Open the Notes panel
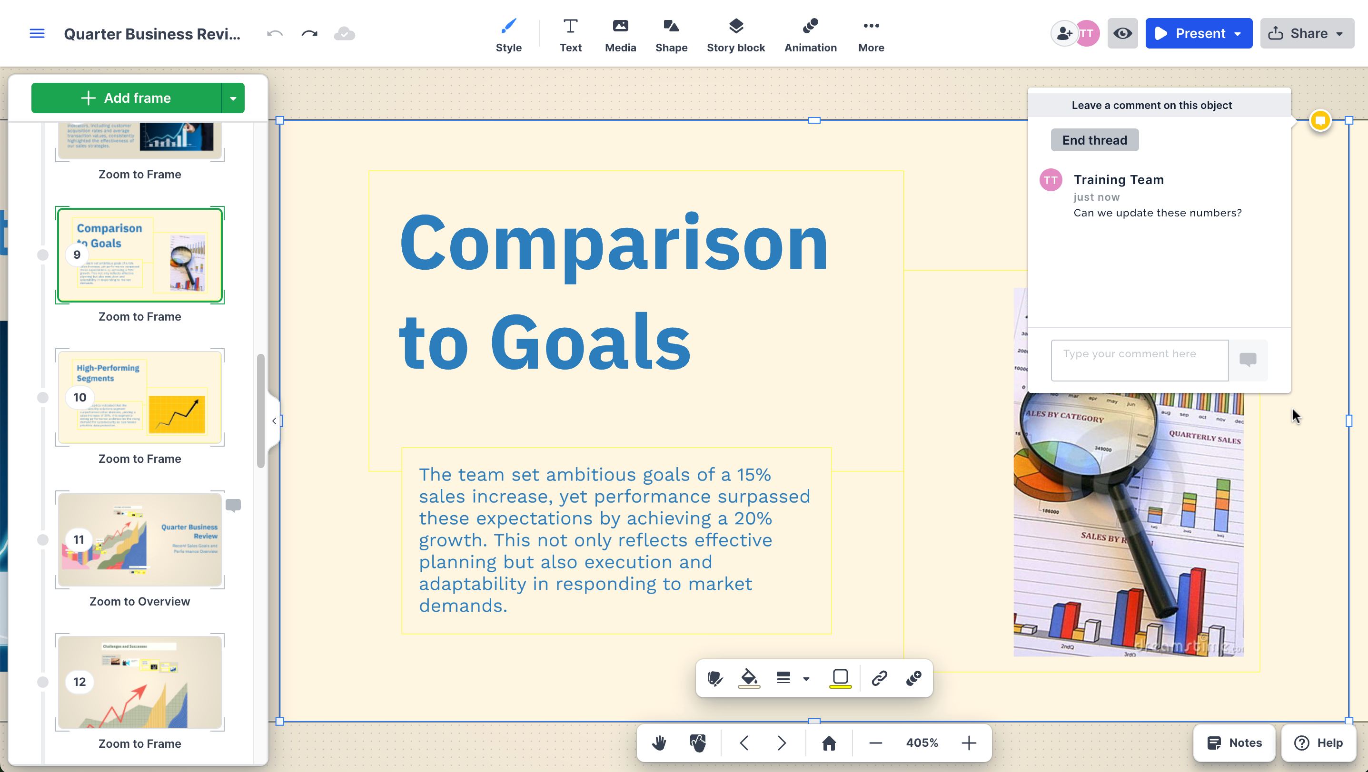Viewport: 1368px width, 772px height. click(1234, 743)
